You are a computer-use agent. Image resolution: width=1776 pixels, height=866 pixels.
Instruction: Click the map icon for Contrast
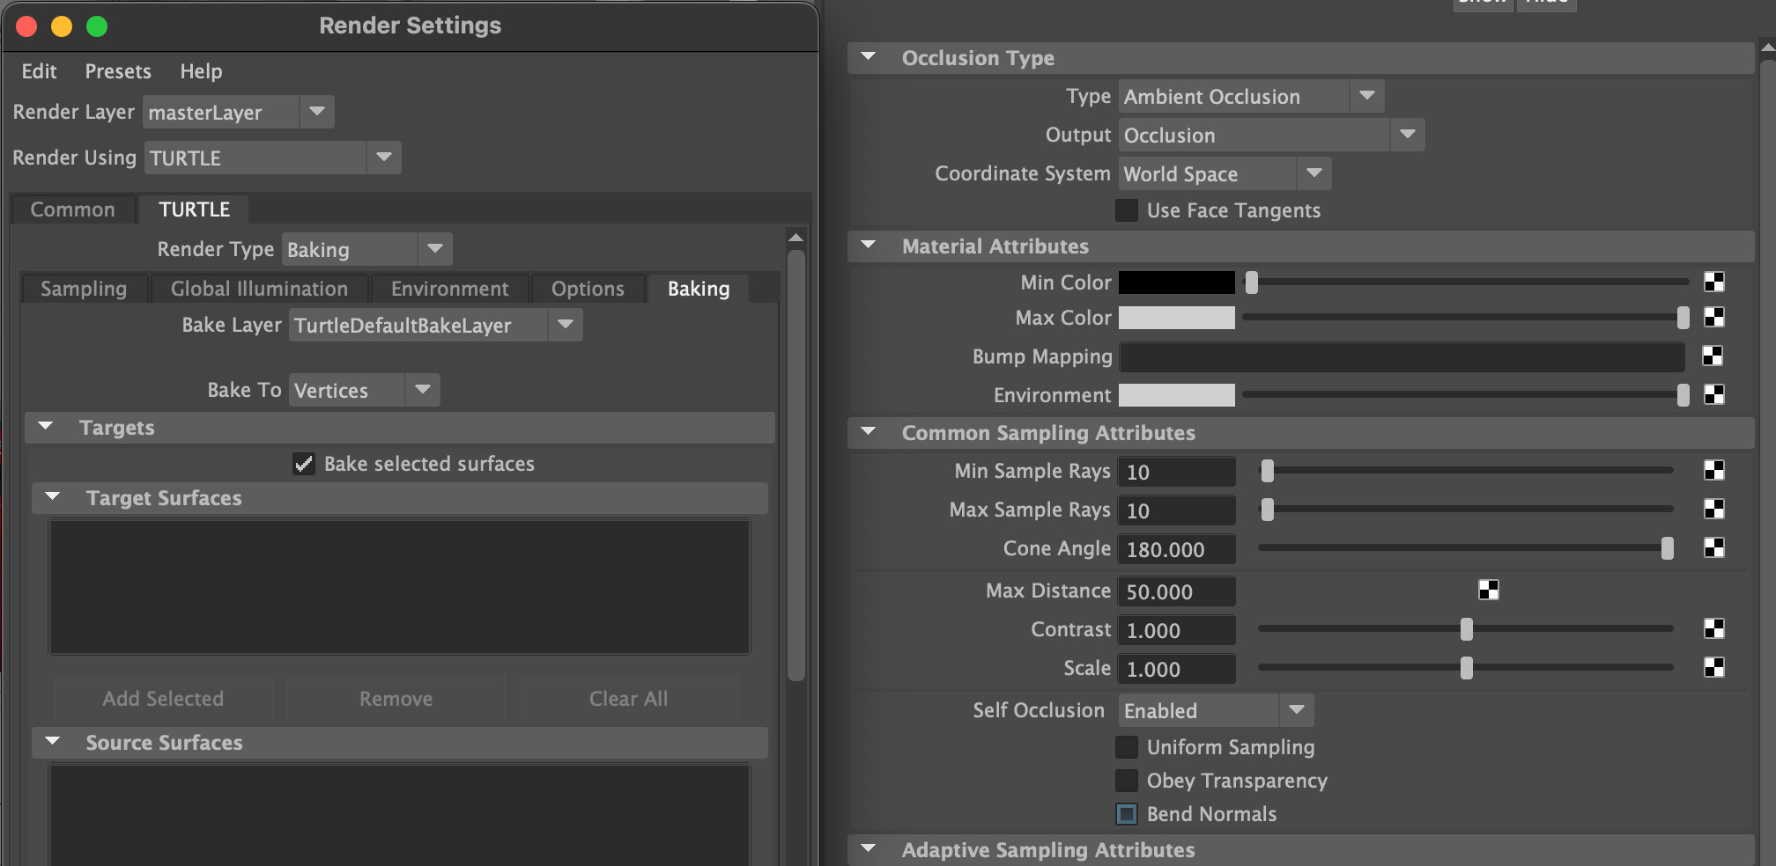[1713, 629]
